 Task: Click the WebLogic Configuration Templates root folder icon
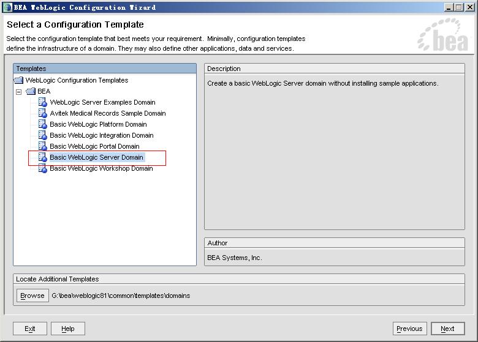point(19,80)
